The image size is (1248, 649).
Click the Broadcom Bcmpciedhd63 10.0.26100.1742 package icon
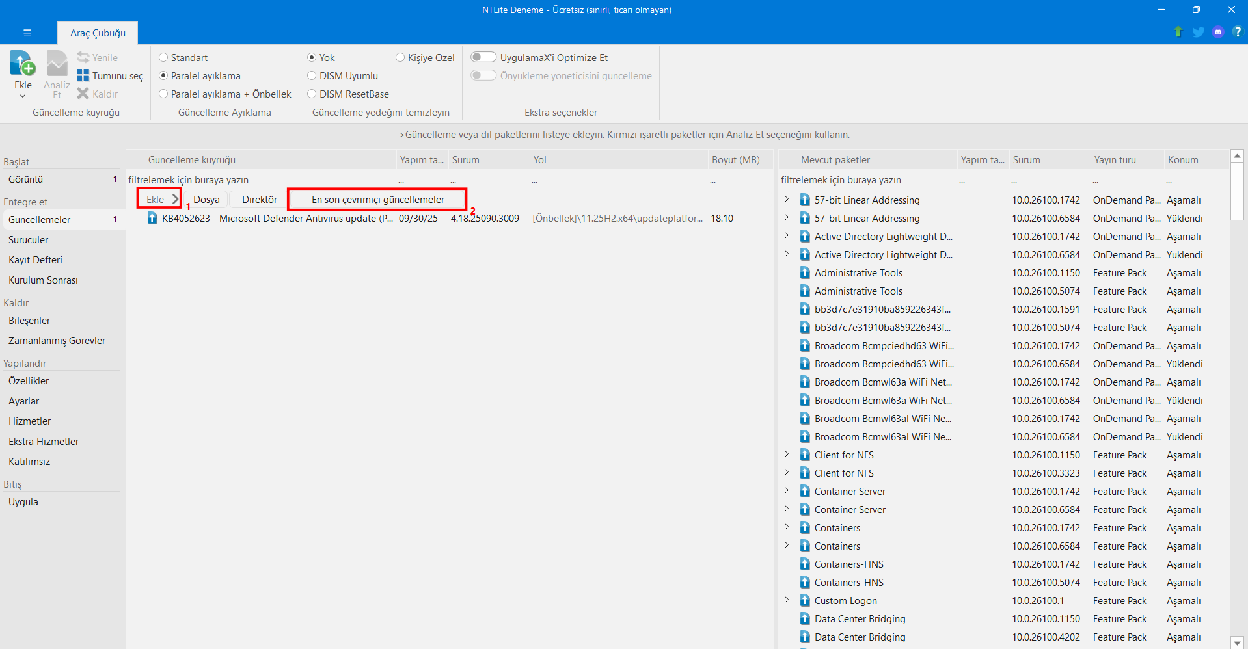pos(805,346)
